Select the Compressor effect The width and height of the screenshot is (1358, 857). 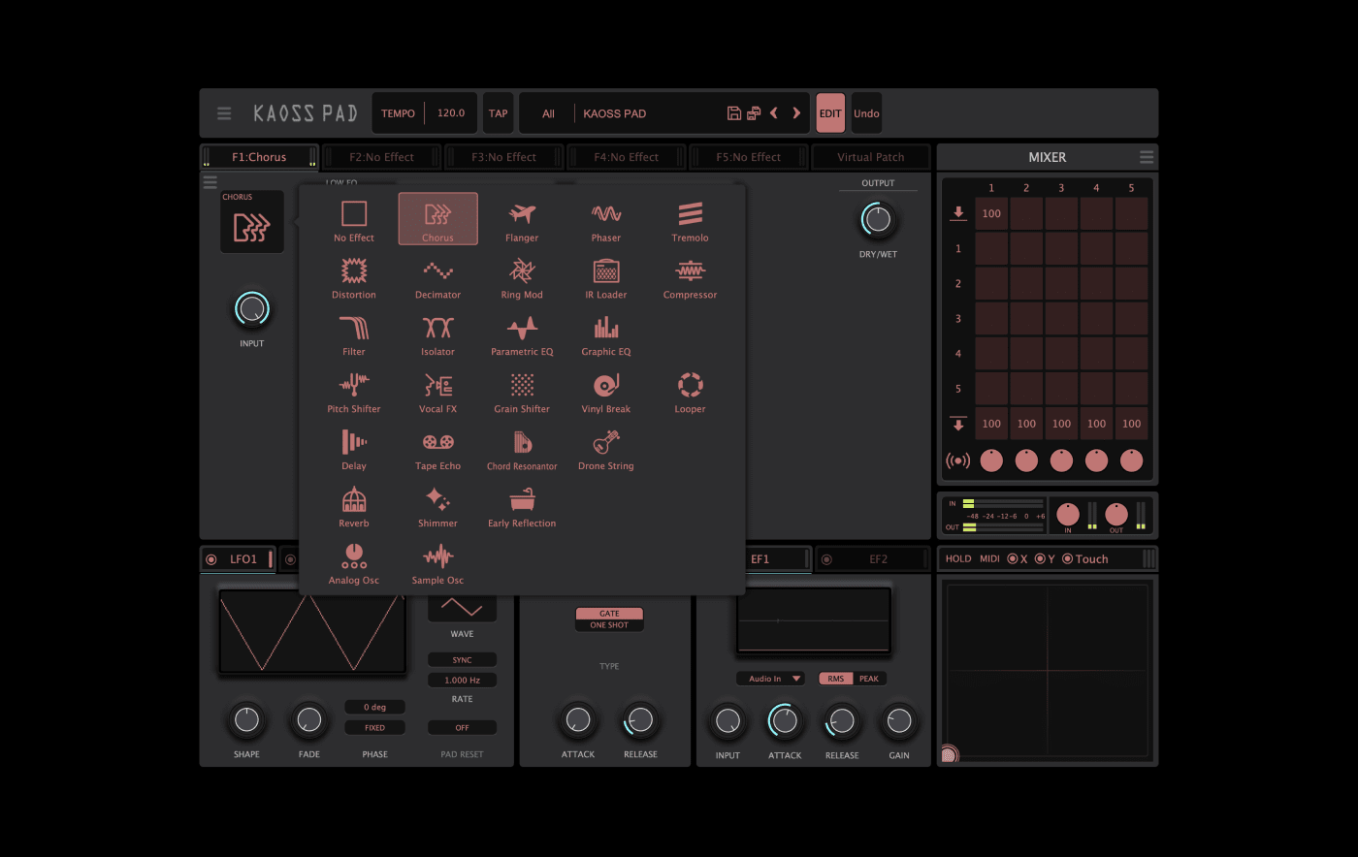click(x=690, y=276)
